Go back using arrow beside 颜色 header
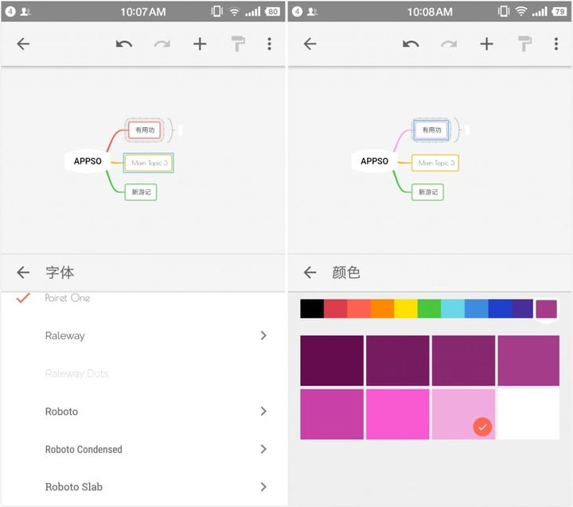 coord(310,273)
